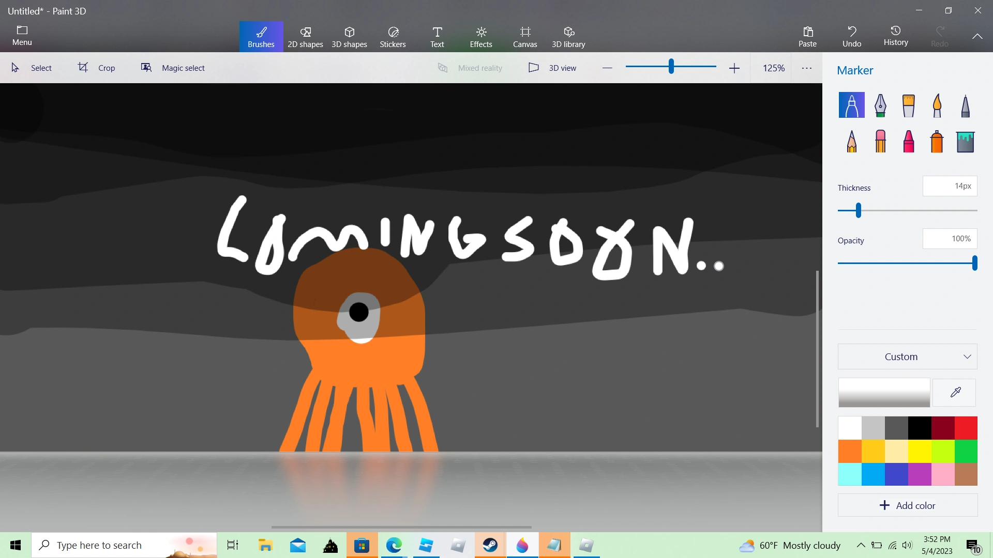The width and height of the screenshot is (993, 558).
Task: Enable the Magic select tool
Action: coord(173,68)
